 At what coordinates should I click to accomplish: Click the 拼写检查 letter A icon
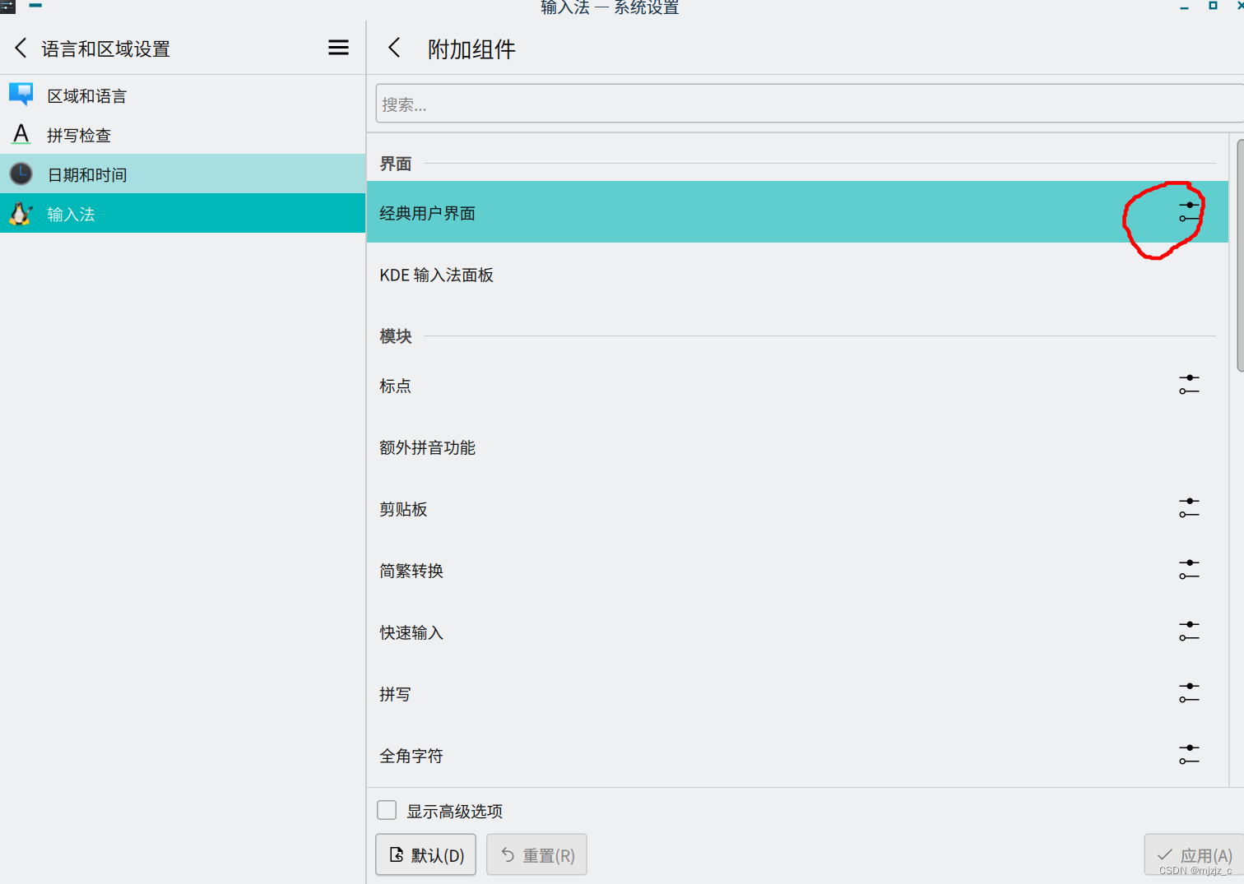(21, 134)
